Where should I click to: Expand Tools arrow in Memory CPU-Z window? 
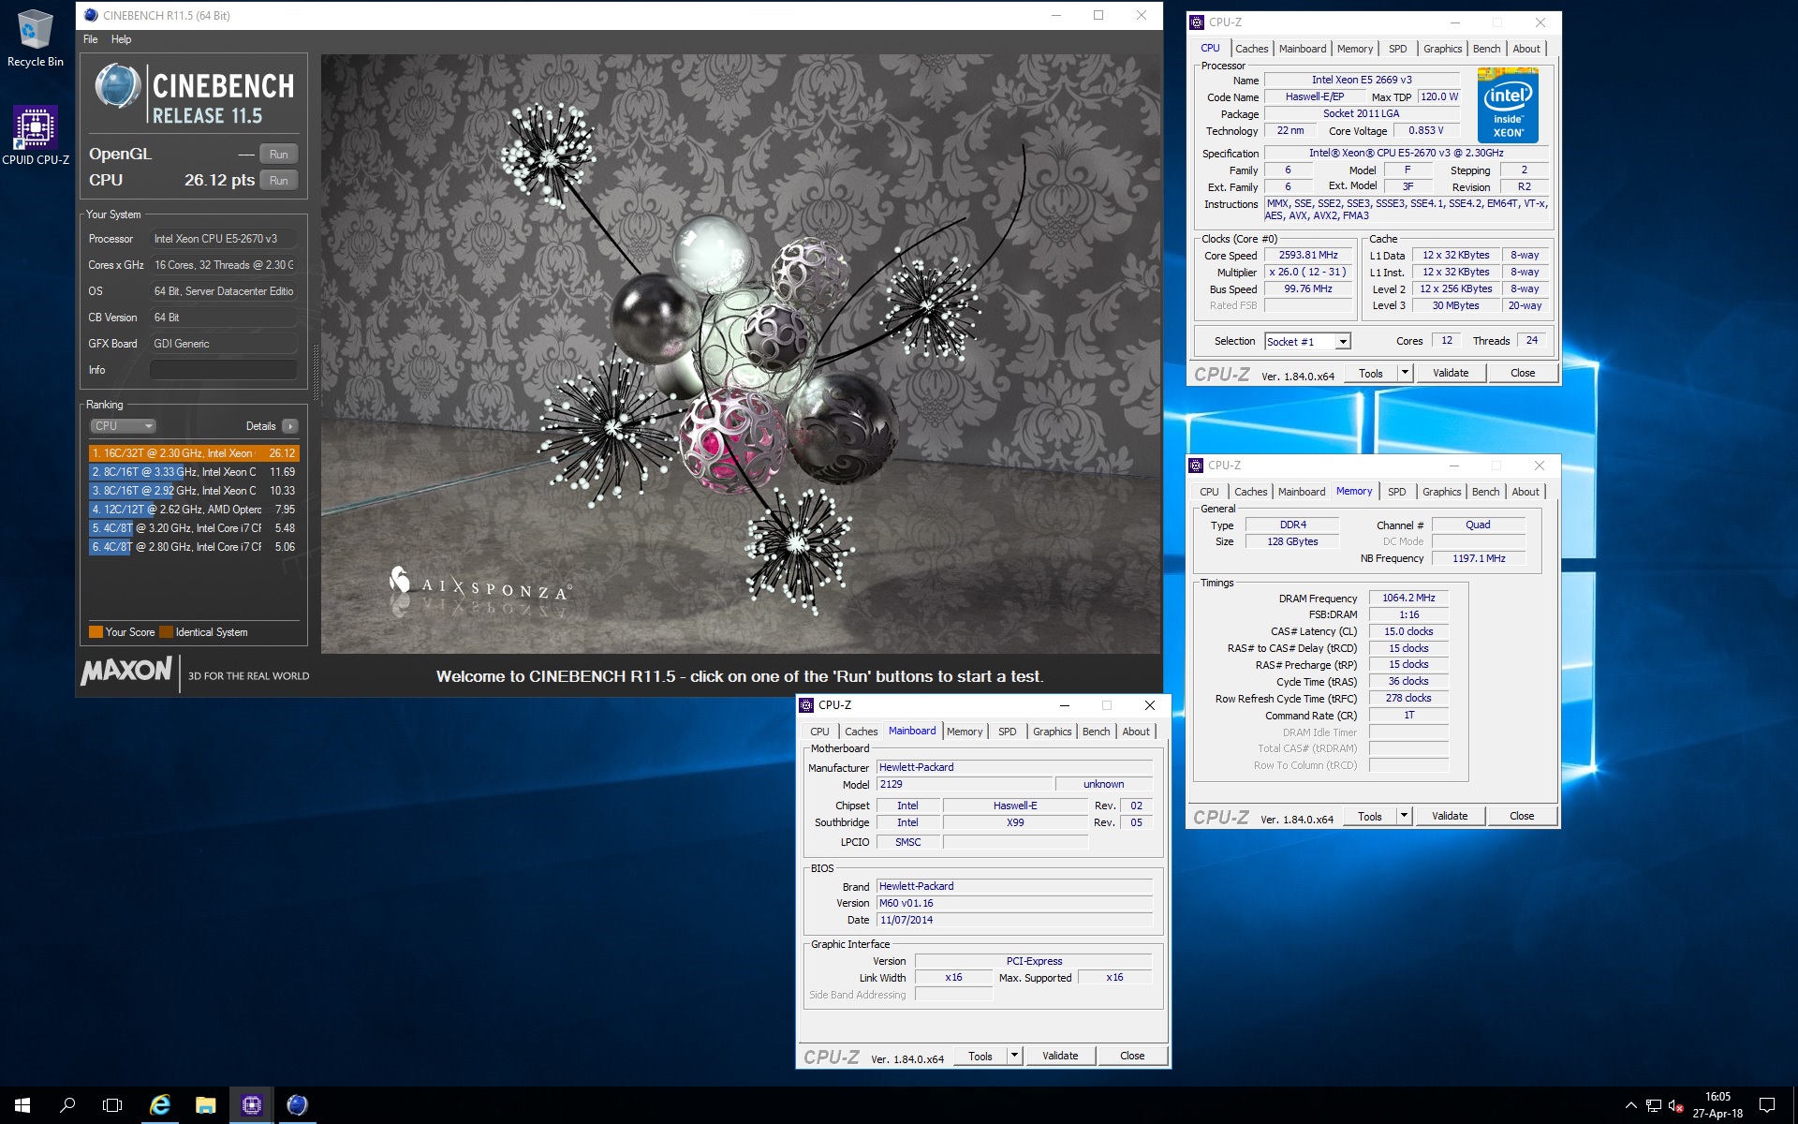(1403, 816)
